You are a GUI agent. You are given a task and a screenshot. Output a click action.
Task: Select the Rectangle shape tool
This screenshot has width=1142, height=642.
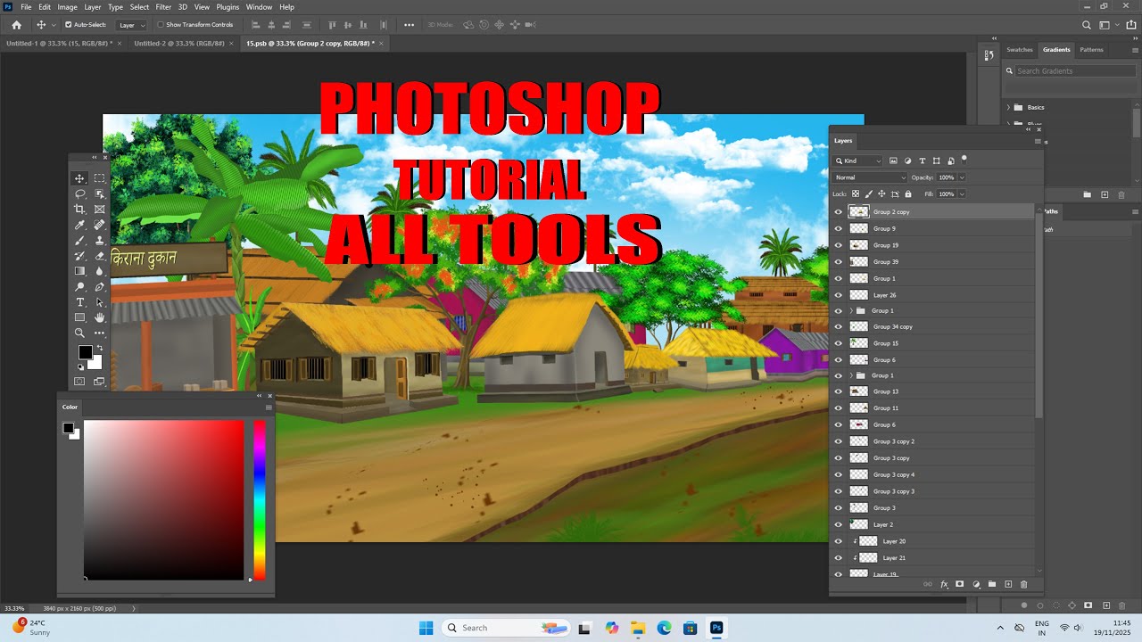[x=80, y=317]
